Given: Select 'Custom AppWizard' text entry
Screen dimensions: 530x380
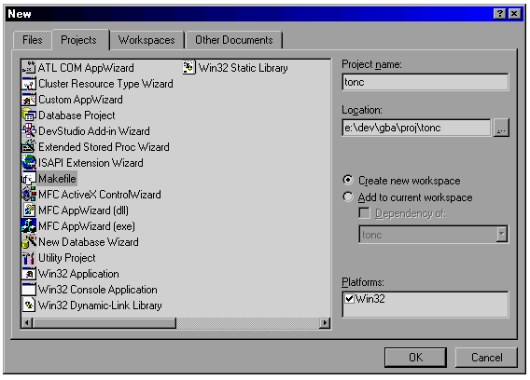Looking at the screenshot, I should 80,100.
